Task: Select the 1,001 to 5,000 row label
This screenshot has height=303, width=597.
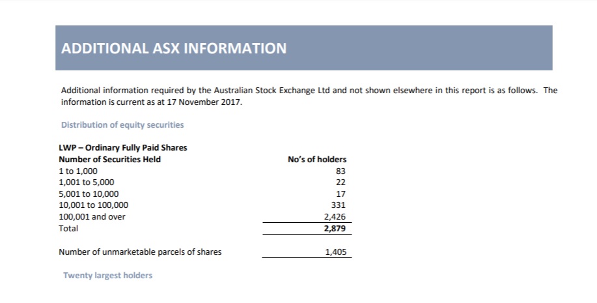Action: point(87,182)
